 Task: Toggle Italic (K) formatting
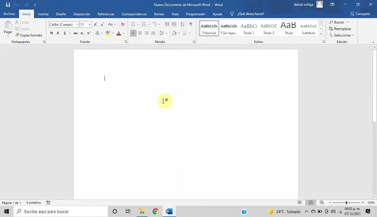click(x=58, y=33)
